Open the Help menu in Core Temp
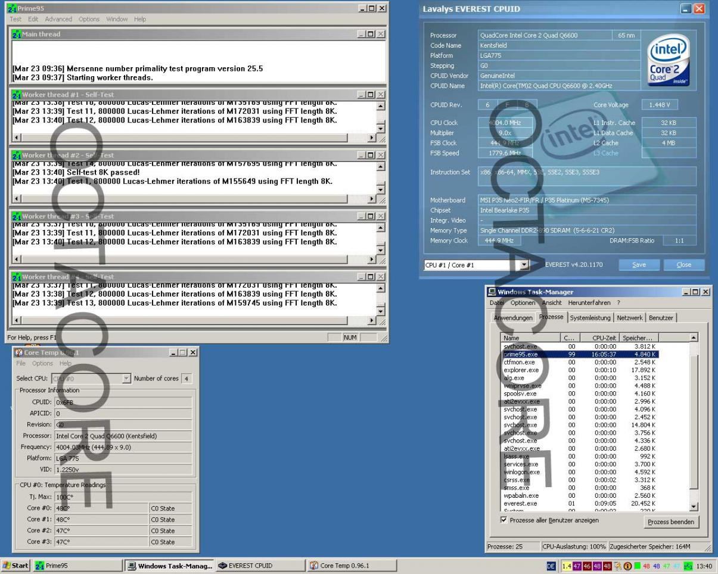This screenshot has width=718, height=574. tap(65, 363)
